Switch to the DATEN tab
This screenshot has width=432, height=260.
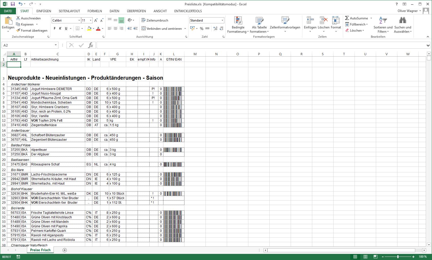[114, 11]
